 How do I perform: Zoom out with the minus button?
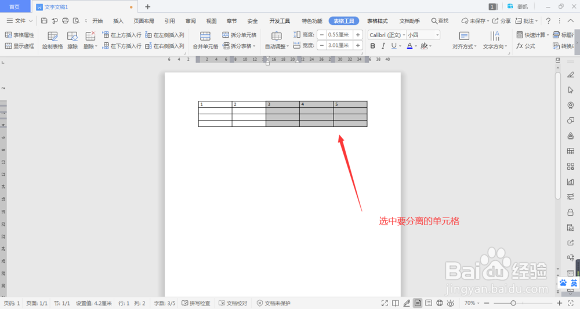pyautogui.click(x=487, y=303)
